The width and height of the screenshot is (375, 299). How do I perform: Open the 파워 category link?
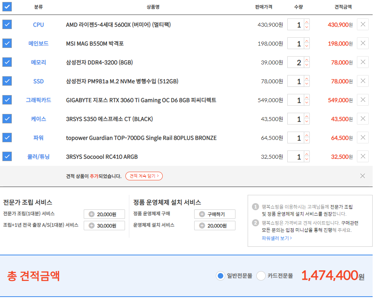click(x=38, y=138)
